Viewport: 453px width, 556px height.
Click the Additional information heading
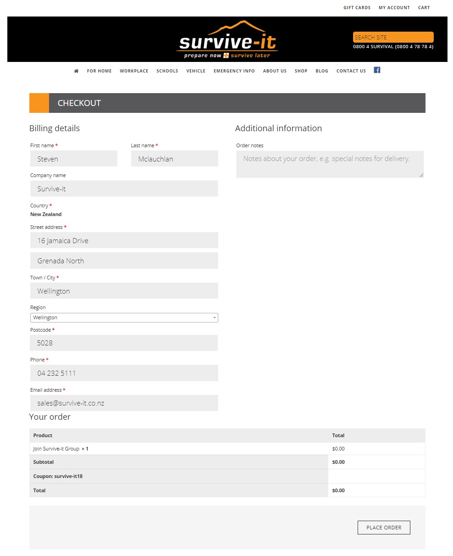279,128
